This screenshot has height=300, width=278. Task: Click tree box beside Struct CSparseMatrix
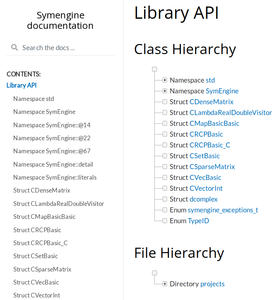[165, 167]
